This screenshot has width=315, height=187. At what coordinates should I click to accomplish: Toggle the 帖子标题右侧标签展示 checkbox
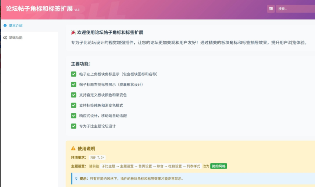tap(74, 84)
